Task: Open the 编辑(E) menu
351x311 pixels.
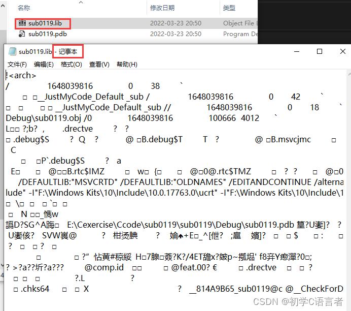Action: [x=44, y=65]
